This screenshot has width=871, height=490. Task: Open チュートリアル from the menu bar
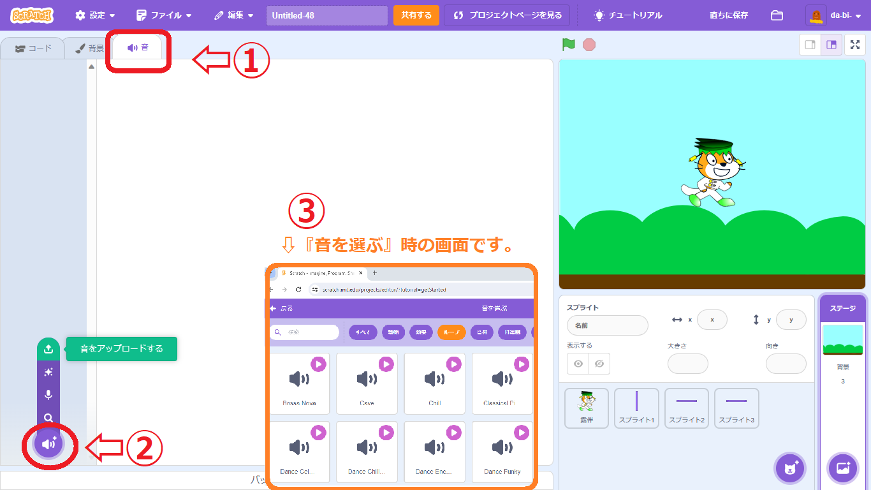[x=628, y=15]
